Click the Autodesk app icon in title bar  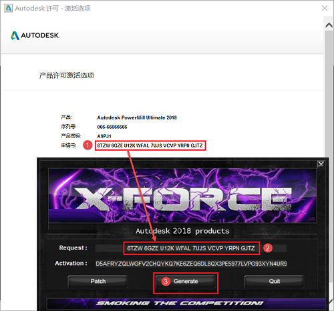8,8
